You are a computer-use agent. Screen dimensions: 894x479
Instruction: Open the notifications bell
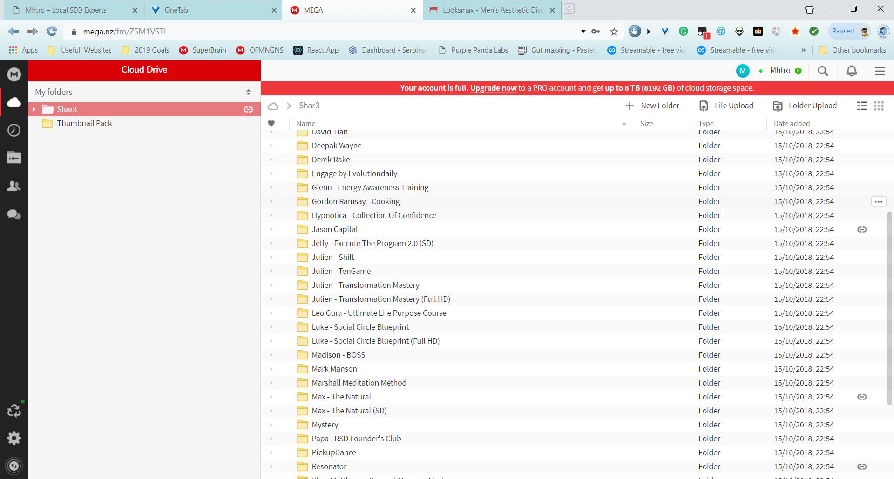pyautogui.click(x=852, y=71)
